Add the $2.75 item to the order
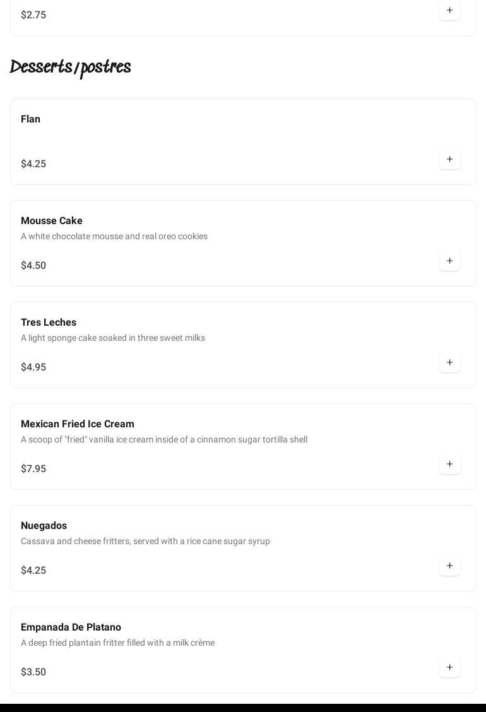486x712 pixels. tap(449, 11)
